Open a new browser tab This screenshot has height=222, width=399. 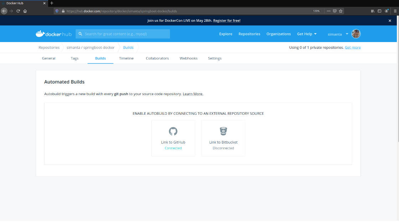click(52, 3)
